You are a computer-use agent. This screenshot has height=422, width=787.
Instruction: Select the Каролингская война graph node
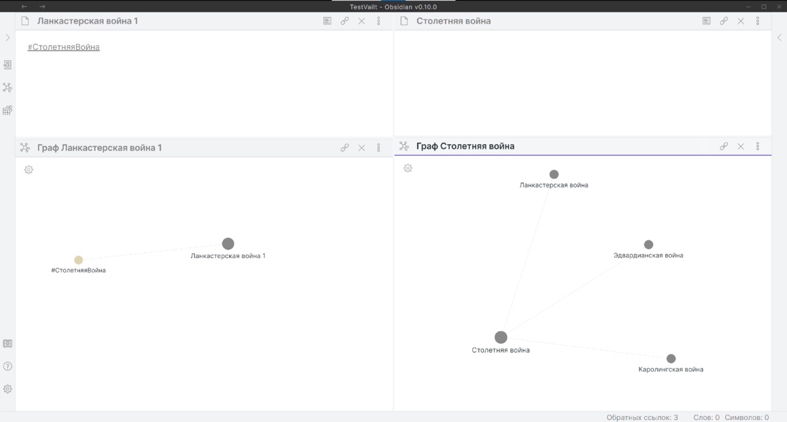[x=671, y=358]
